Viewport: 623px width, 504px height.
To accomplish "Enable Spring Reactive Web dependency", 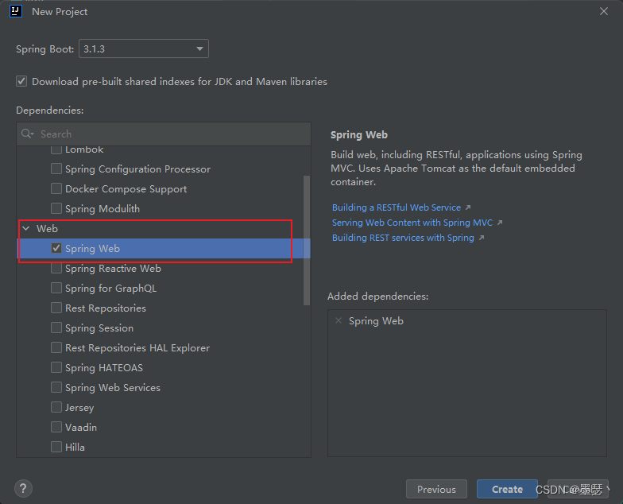I will tap(56, 268).
